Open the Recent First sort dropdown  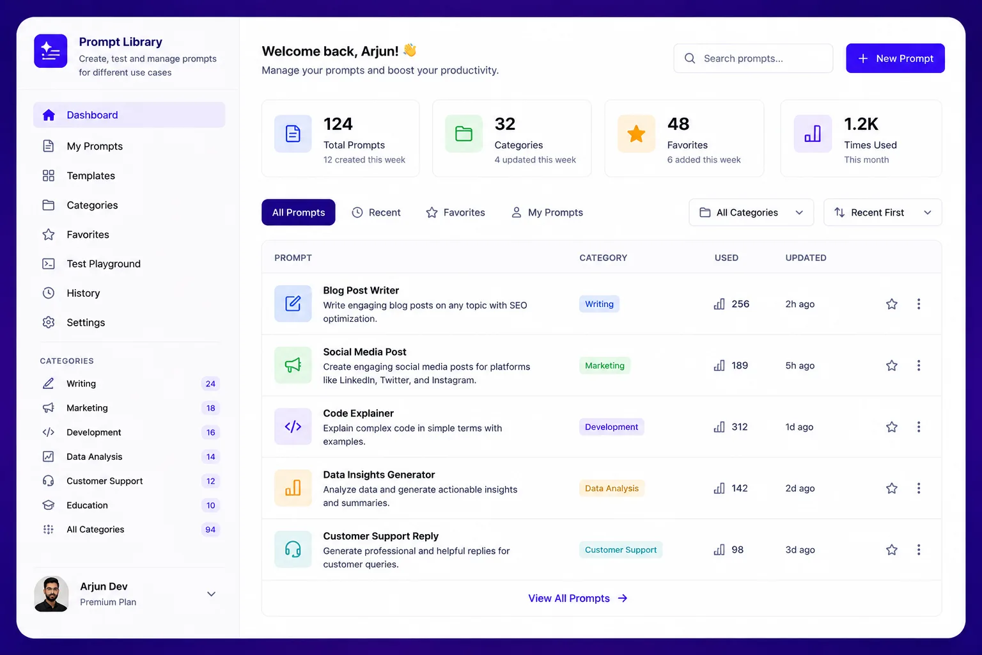click(x=883, y=212)
